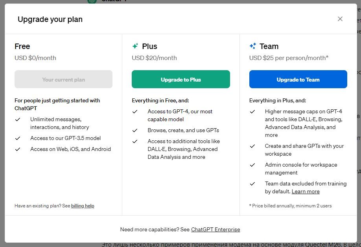The height and width of the screenshot is (247, 361).
Task: Click checkmark beside Team data excluded
Action: [x=252, y=183]
